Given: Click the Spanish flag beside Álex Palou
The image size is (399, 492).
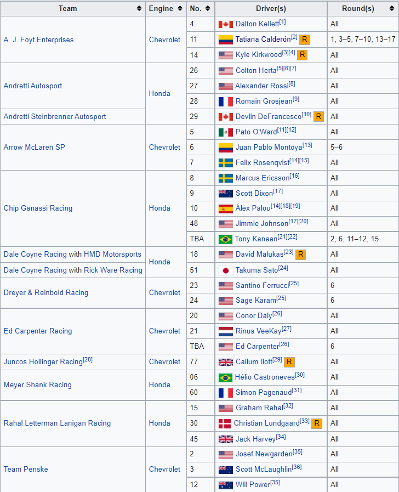Looking at the screenshot, I should click(225, 209).
